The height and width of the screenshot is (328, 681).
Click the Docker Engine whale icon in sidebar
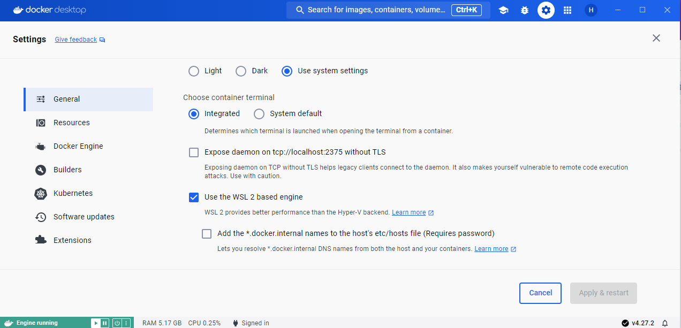[x=41, y=146]
